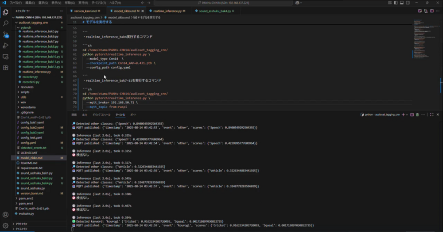Viewport: 443px width, 232px height.
Task: Click the open changes icon in editor toolbar
Action: [426, 11]
